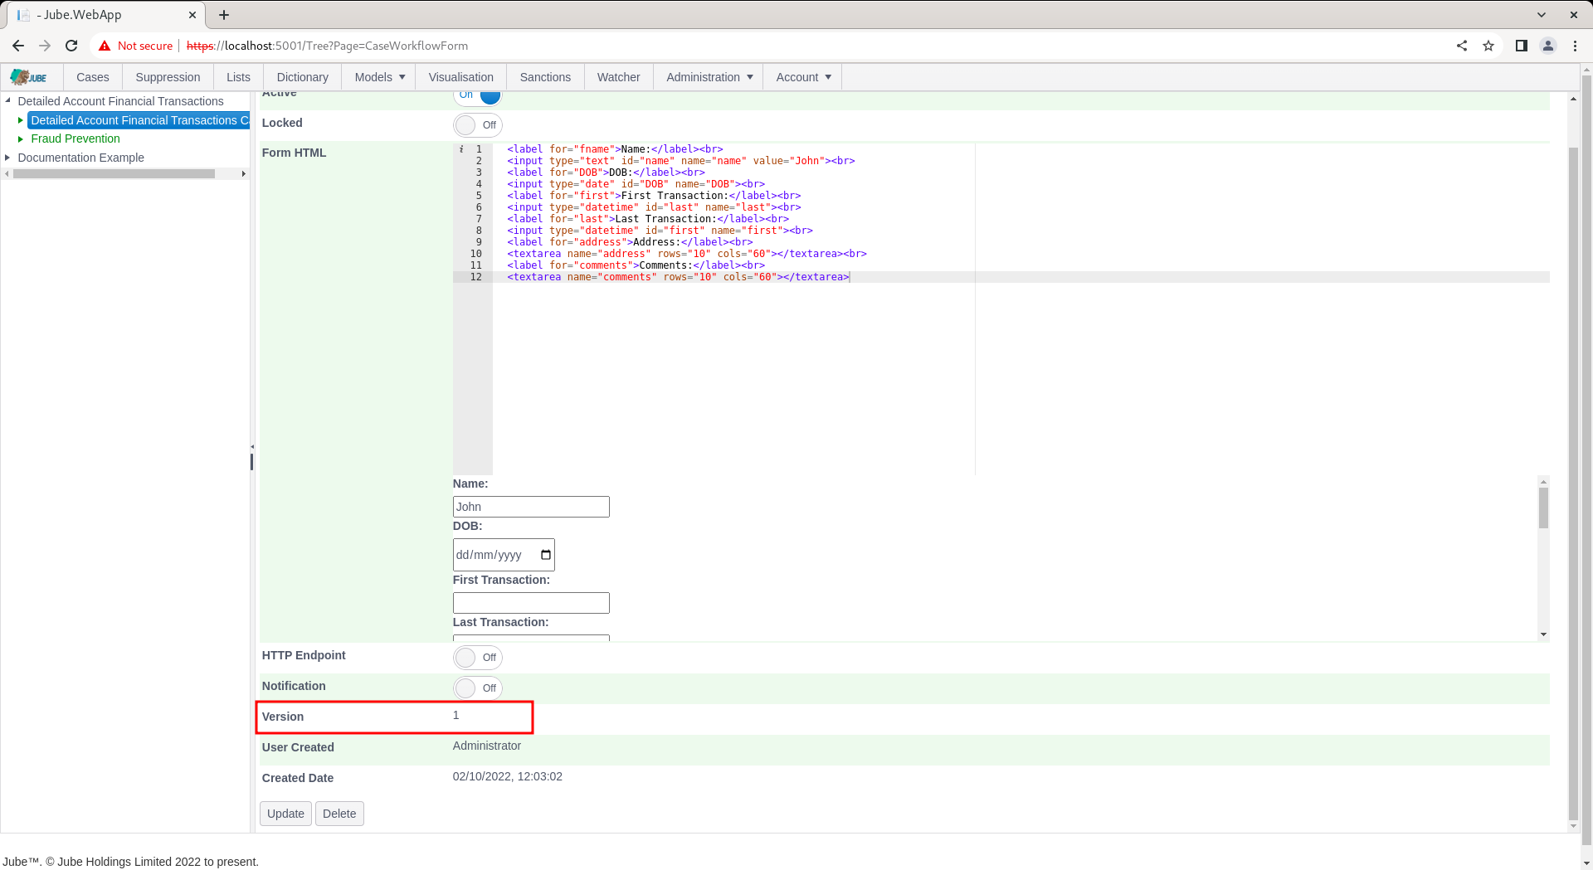Expand the selected Detailed Account Financial Transactions child
This screenshot has height=870, width=1593.
coord(21,120)
